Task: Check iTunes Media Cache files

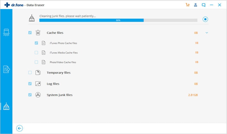Action: [x=36, y=52]
